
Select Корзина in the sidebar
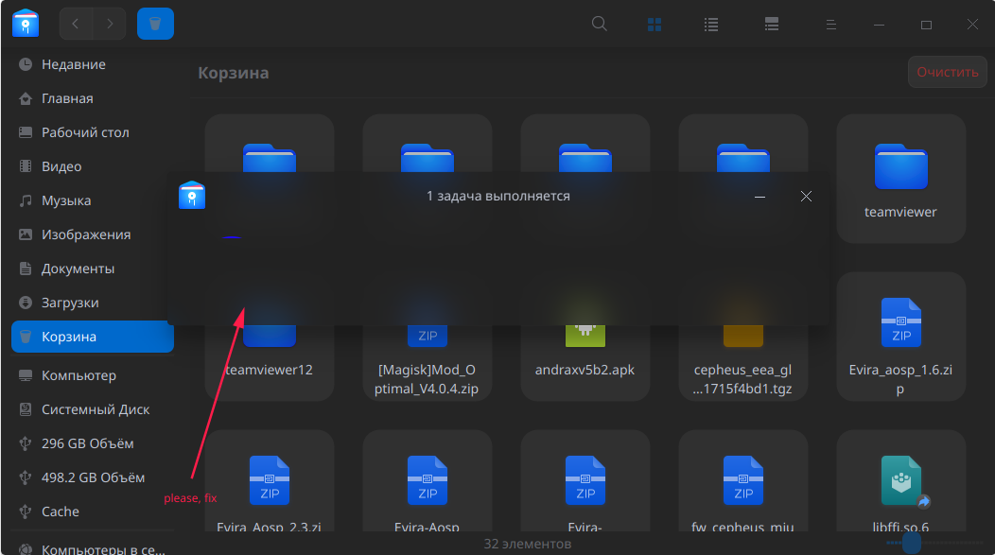[92, 337]
